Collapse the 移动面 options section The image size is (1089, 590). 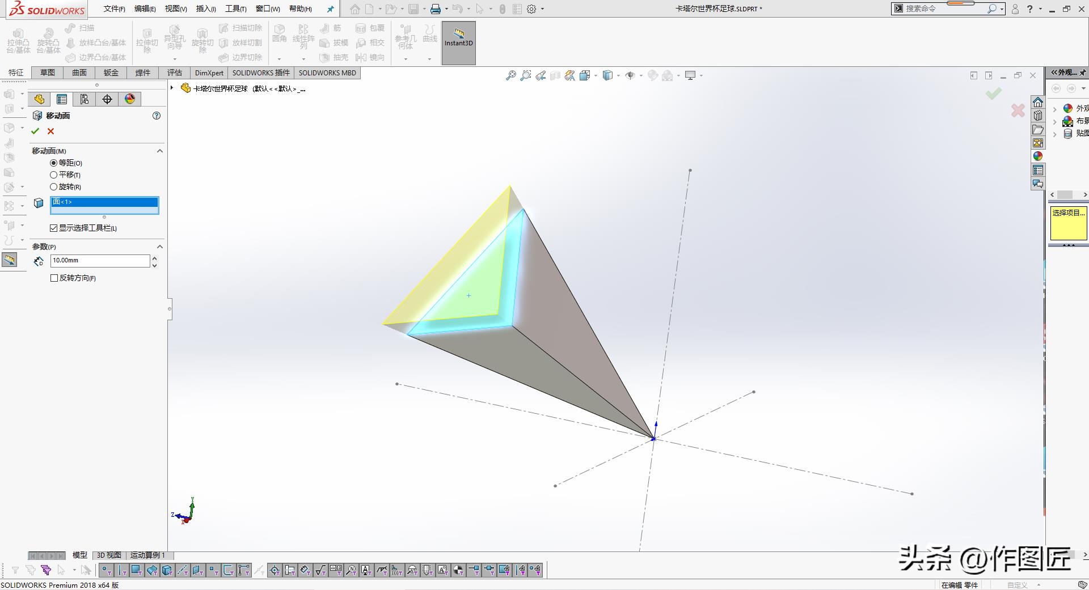point(159,151)
